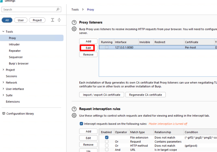
Task: Select the File extension rule row text
Action: [x=139, y=137]
